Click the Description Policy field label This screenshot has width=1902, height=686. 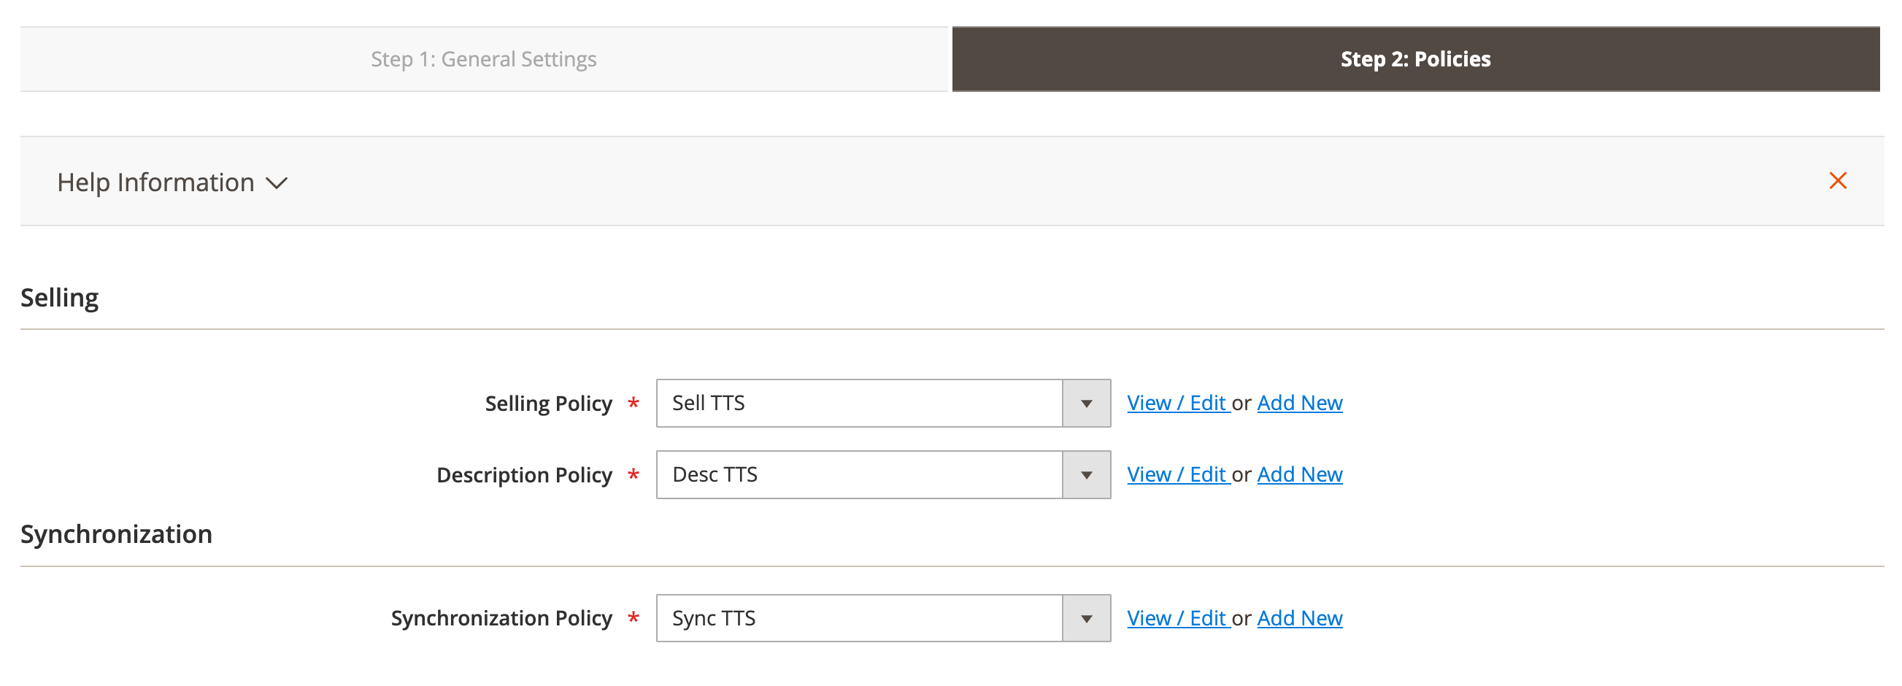pyautogui.click(x=524, y=475)
